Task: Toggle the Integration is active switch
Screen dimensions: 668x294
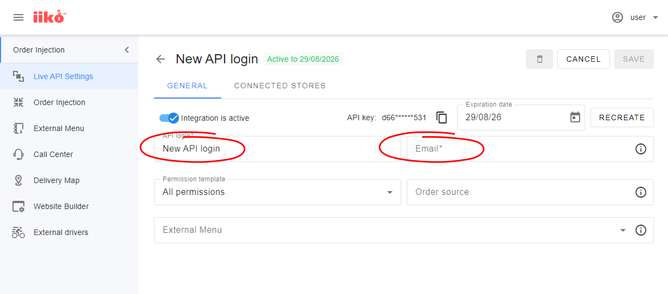Action: click(x=169, y=118)
